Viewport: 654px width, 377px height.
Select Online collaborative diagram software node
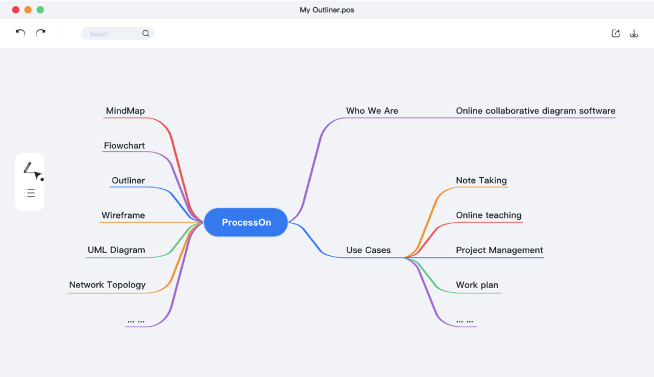click(x=535, y=111)
